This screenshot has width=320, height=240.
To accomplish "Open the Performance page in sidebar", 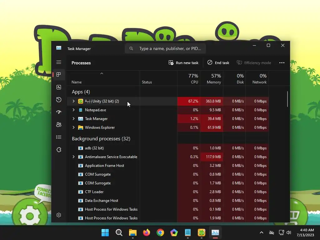I will [x=59, y=87].
